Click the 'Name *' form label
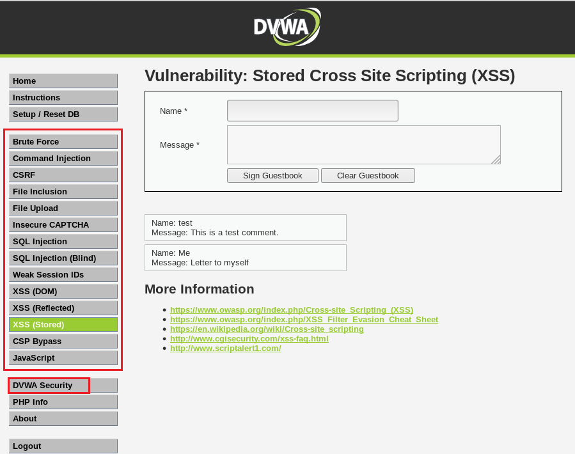 point(173,111)
